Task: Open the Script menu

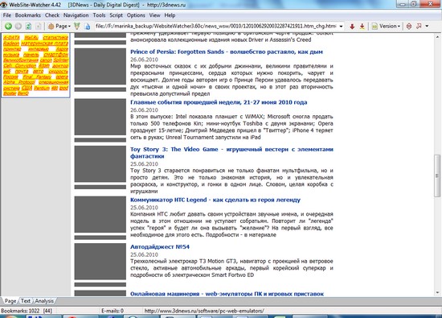Action: [116, 15]
